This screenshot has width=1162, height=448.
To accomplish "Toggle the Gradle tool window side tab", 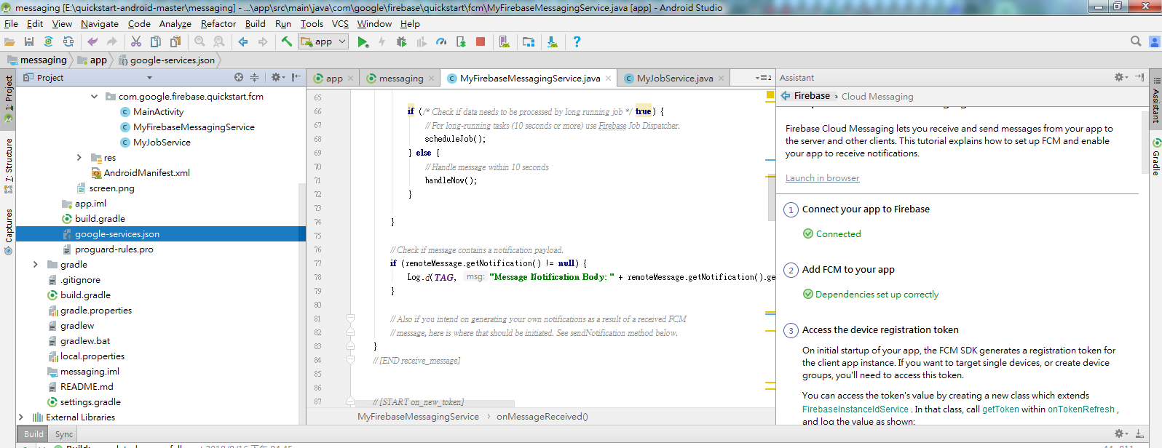I will (1155, 157).
